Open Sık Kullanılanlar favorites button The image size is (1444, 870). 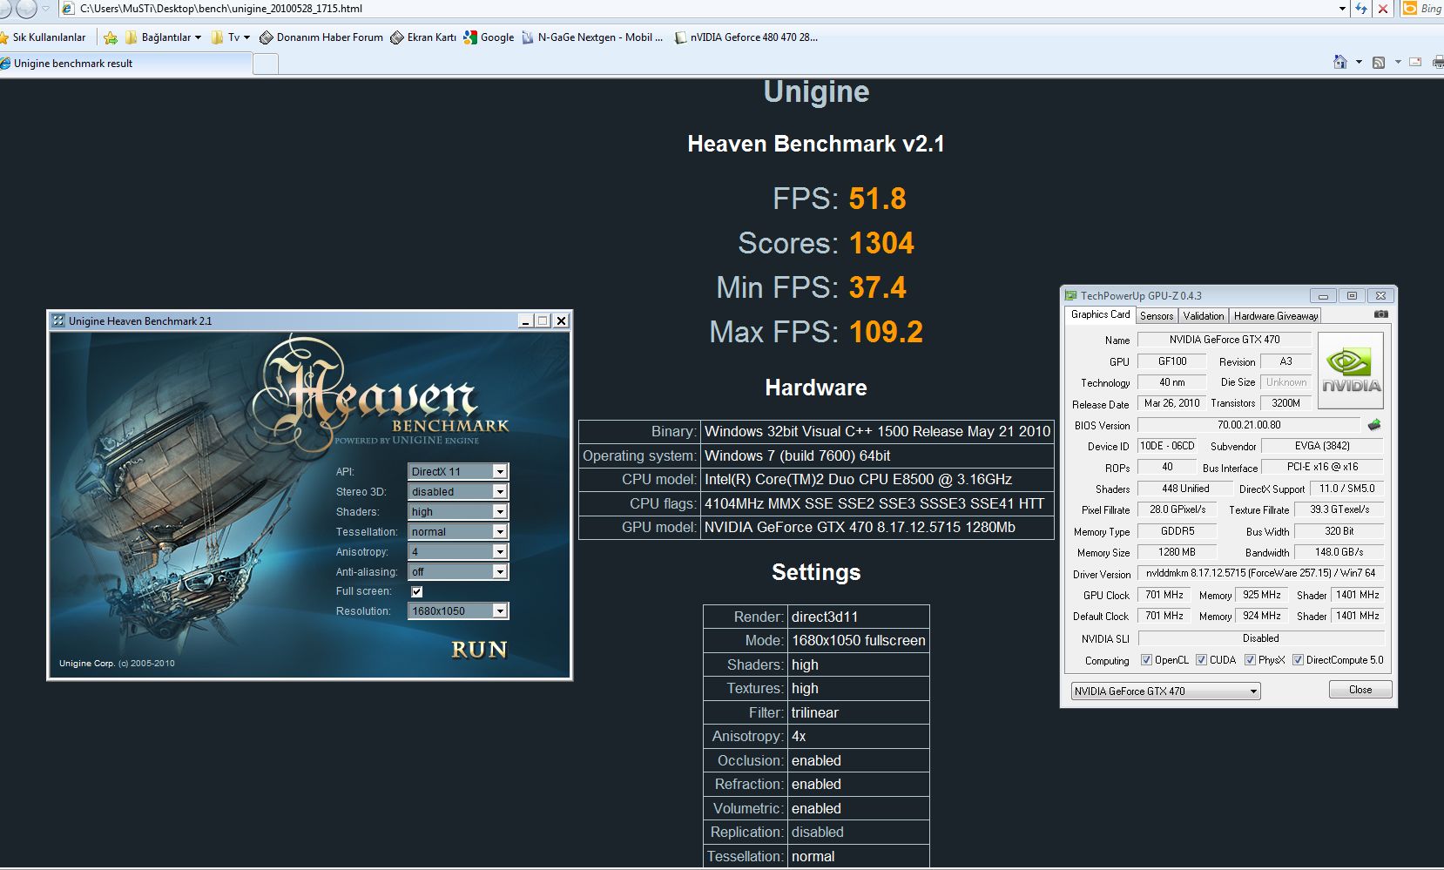44,37
